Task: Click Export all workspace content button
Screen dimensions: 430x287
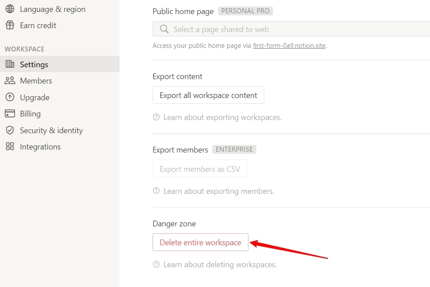Action: pyautogui.click(x=208, y=95)
